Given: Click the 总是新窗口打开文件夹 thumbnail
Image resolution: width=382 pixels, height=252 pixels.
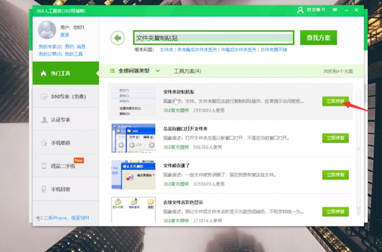Looking at the screenshot, I should coord(134,138).
